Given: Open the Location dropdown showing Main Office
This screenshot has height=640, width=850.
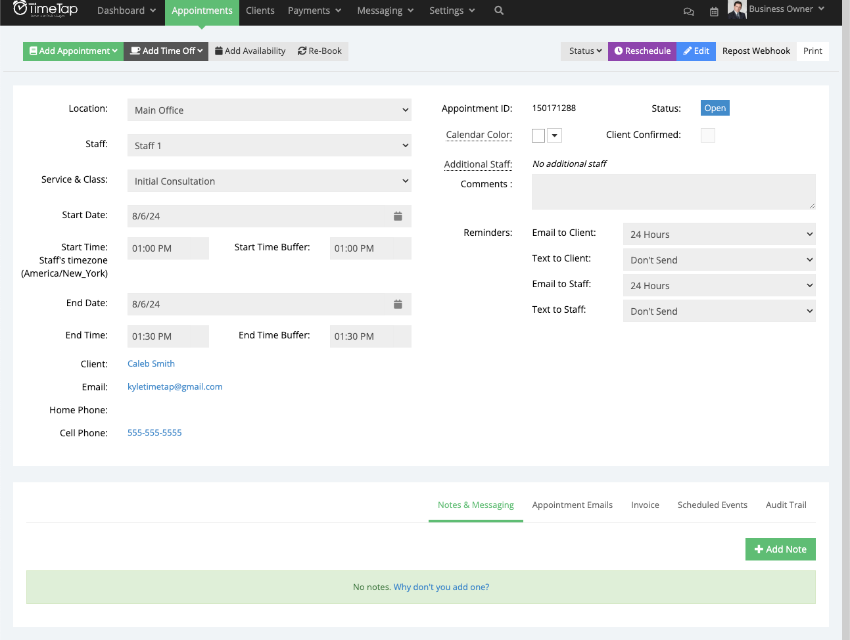Looking at the screenshot, I should coord(269,110).
